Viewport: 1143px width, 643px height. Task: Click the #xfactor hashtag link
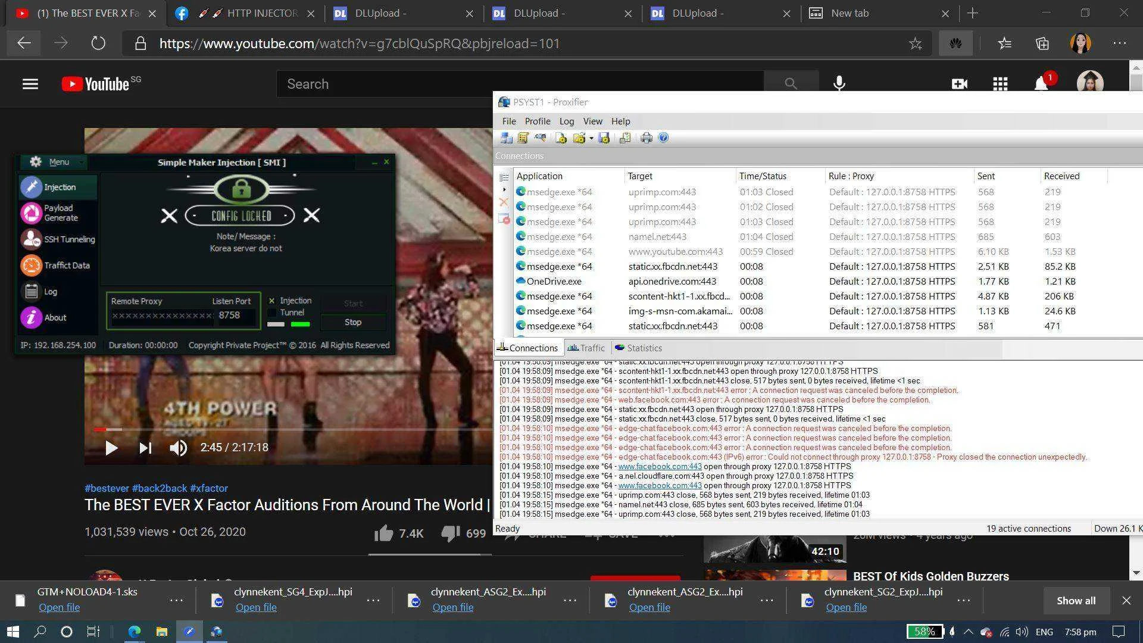(209, 488)
